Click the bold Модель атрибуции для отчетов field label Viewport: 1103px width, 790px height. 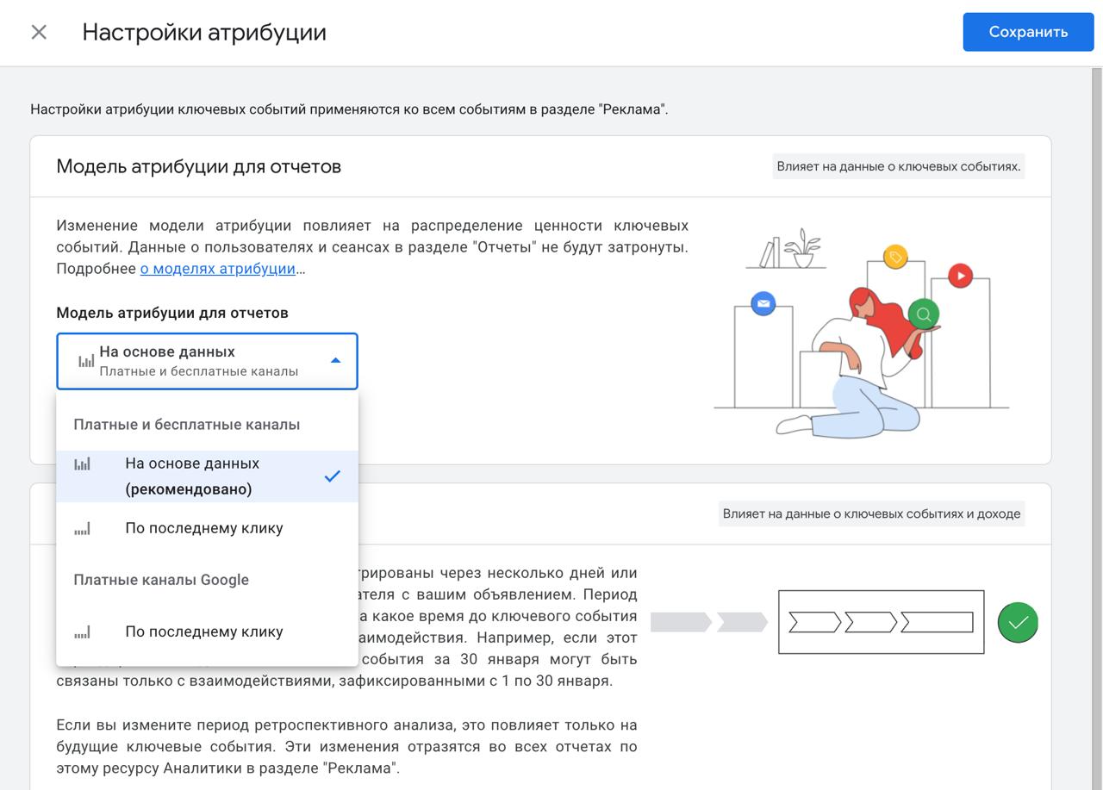[x=172, y=313]
